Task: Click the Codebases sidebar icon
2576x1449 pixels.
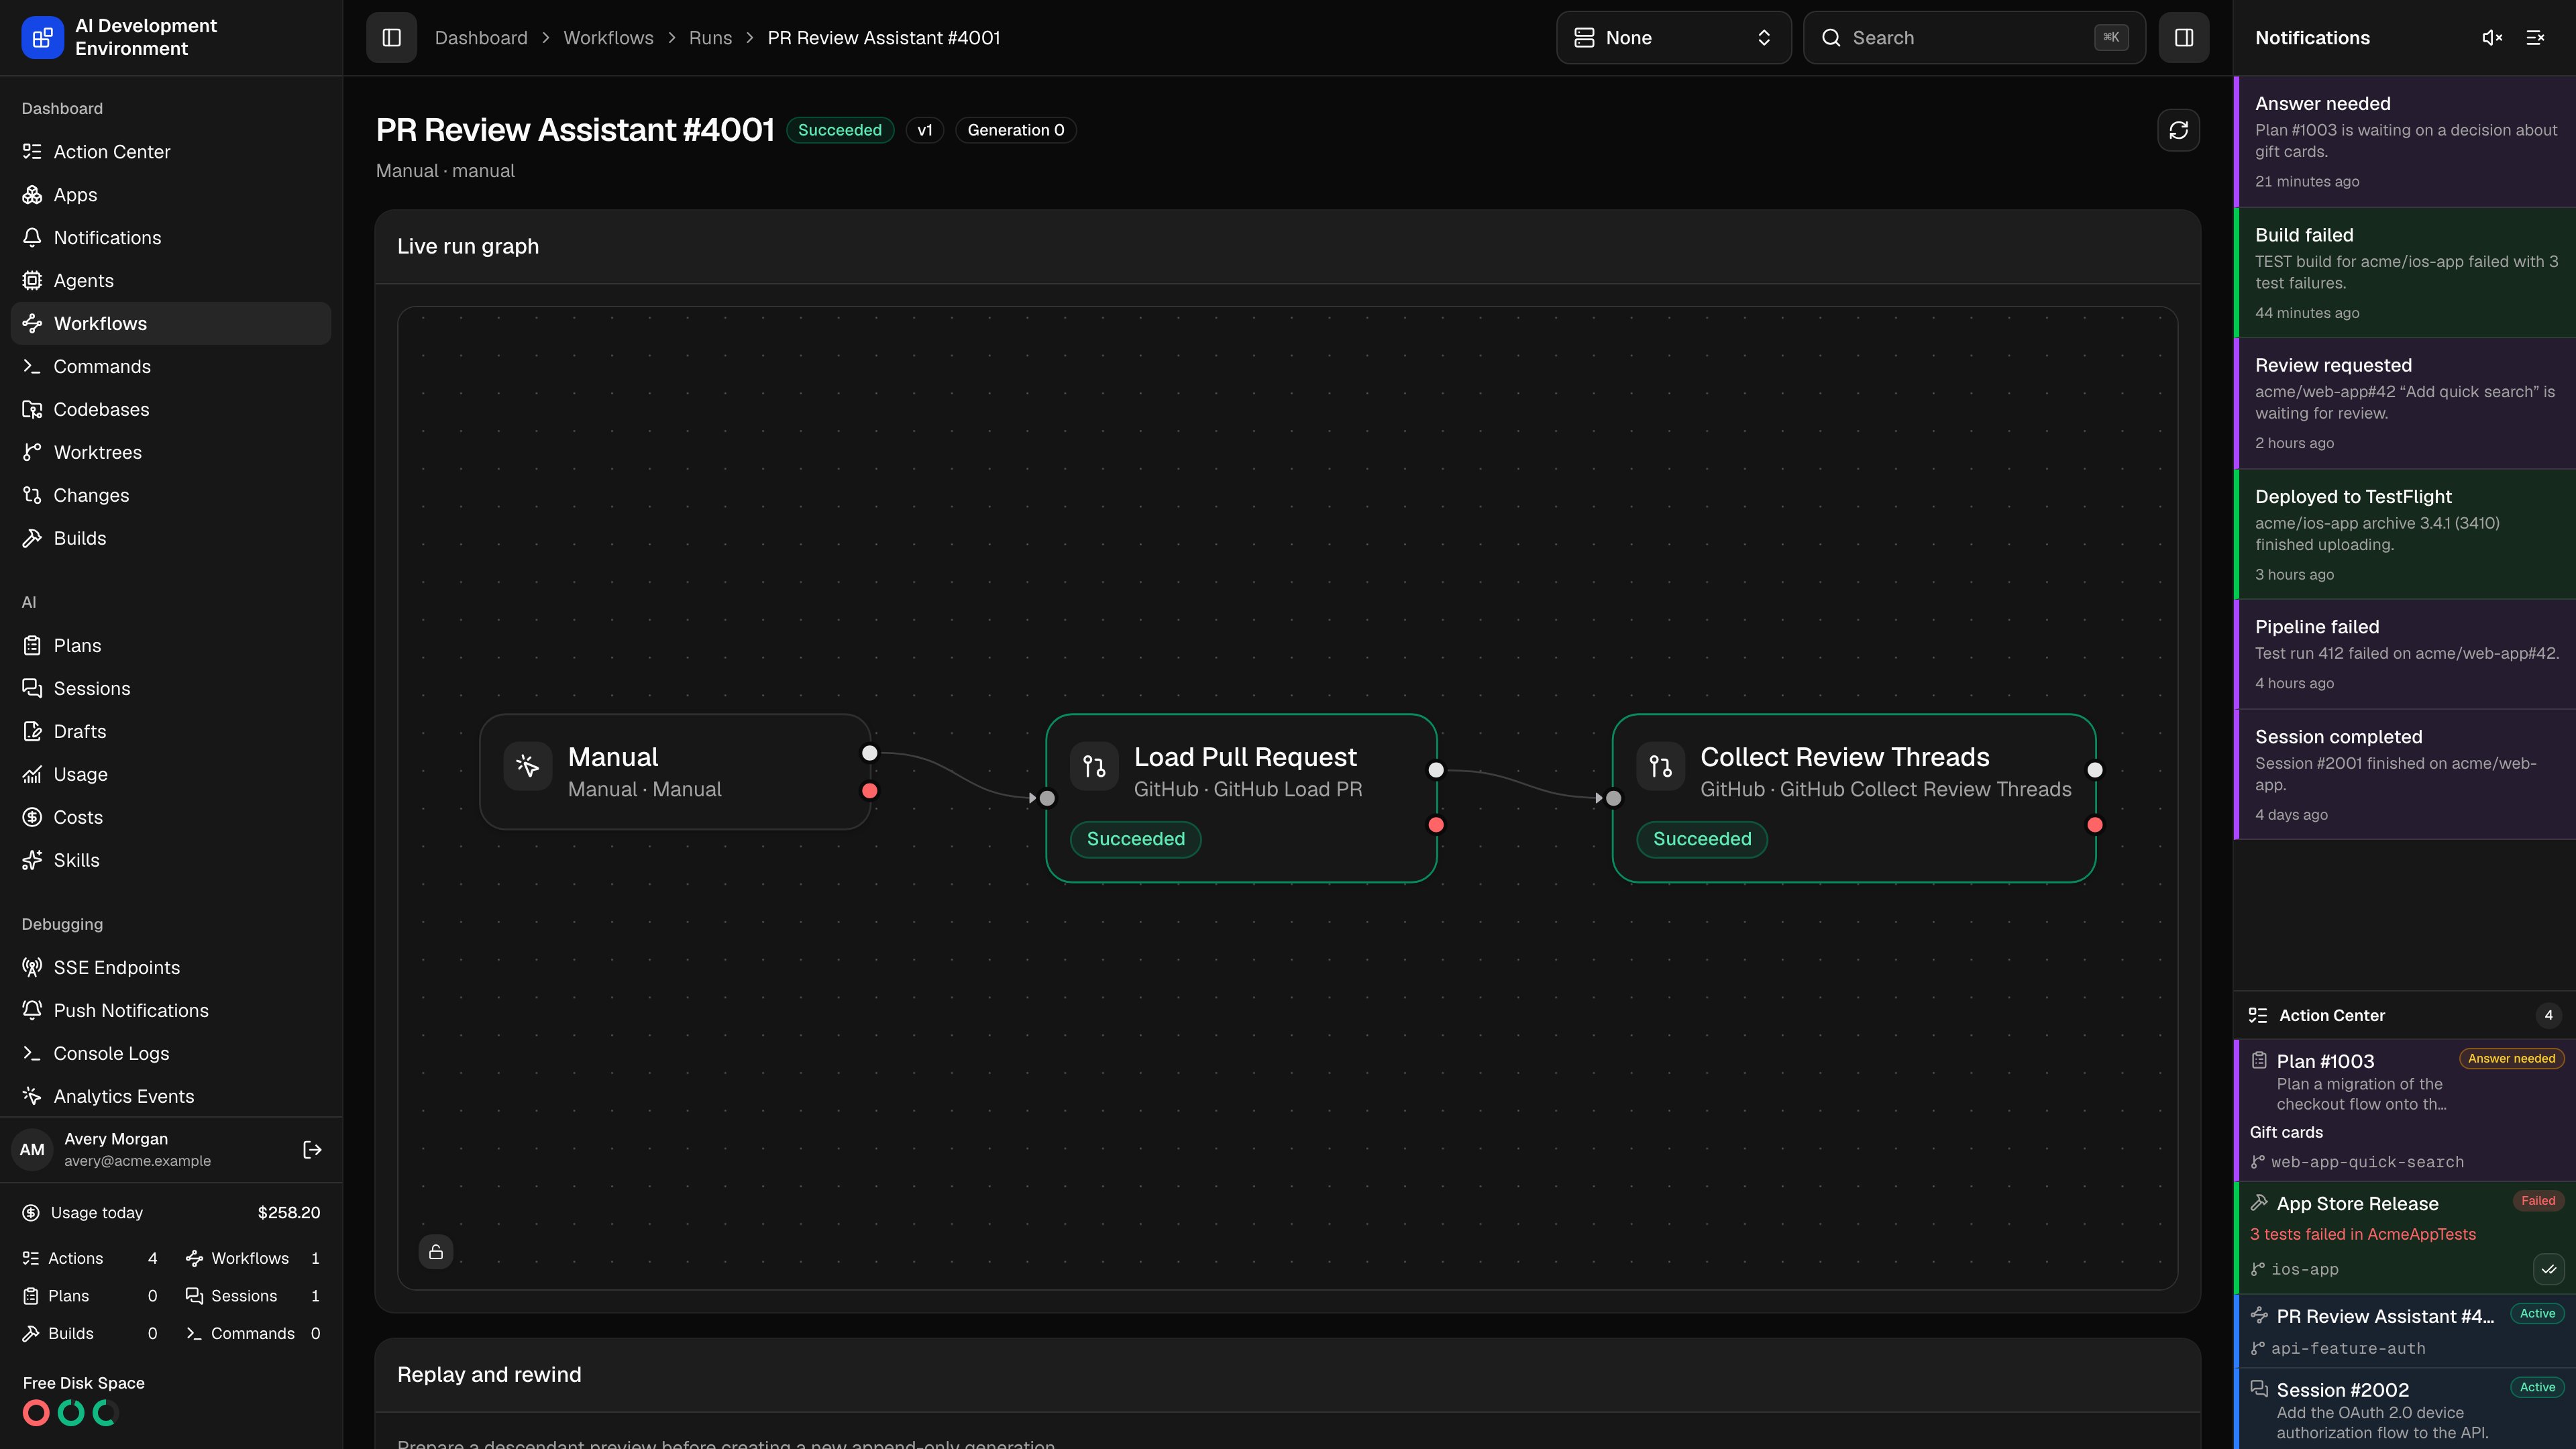Action: (x=32, y=410)
